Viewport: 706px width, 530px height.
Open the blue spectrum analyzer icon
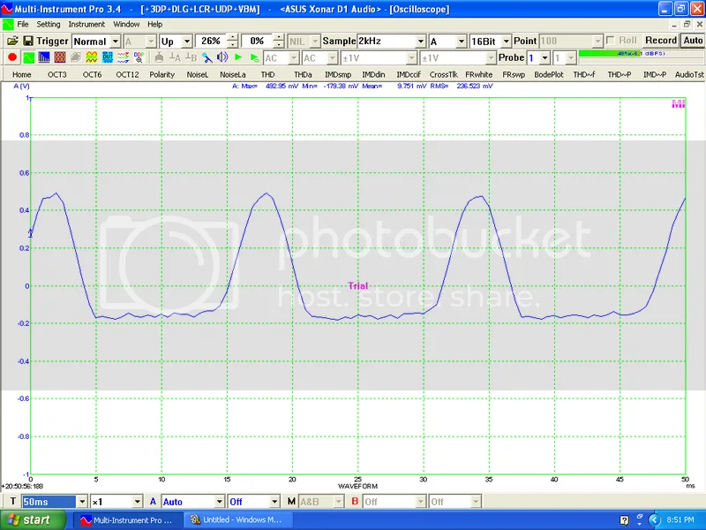tap(44, 57)
